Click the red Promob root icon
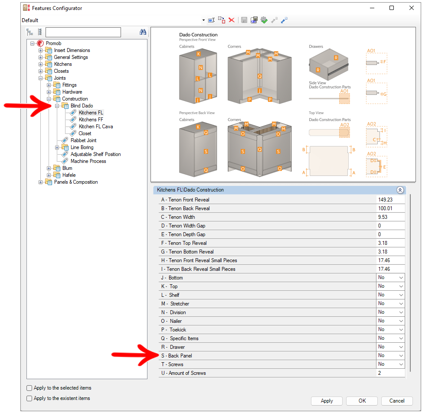The width and height of the screenshot is (422, 416). click(40, 43)
